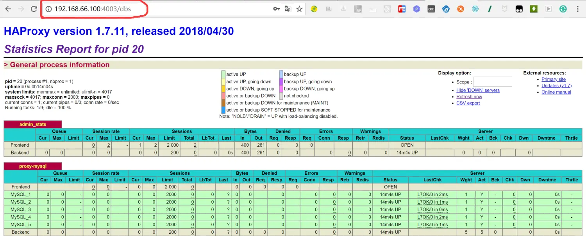Go back with the browser back arrow
This screenshot has width=586, height=236.
coord(8,9)
